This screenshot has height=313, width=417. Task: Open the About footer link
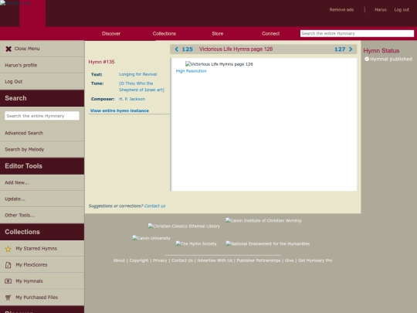coord(119,260)
